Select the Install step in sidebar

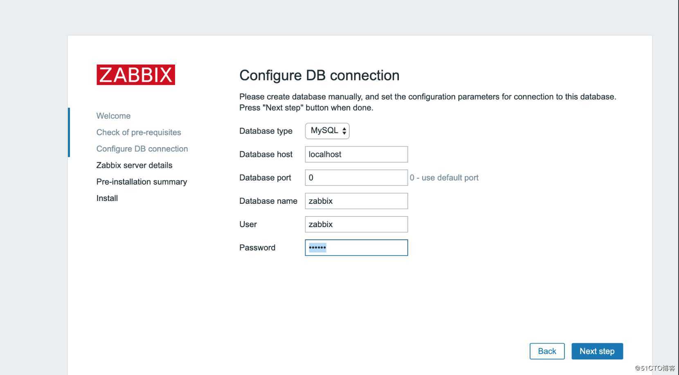(107, 198)
